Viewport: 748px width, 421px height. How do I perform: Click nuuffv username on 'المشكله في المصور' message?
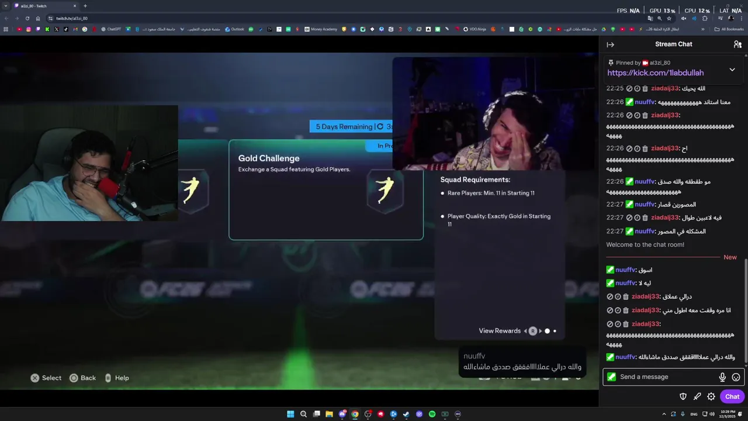tap(644, 232)
